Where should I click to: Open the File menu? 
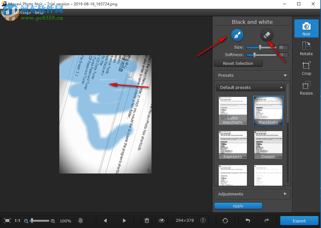[5, 13]
